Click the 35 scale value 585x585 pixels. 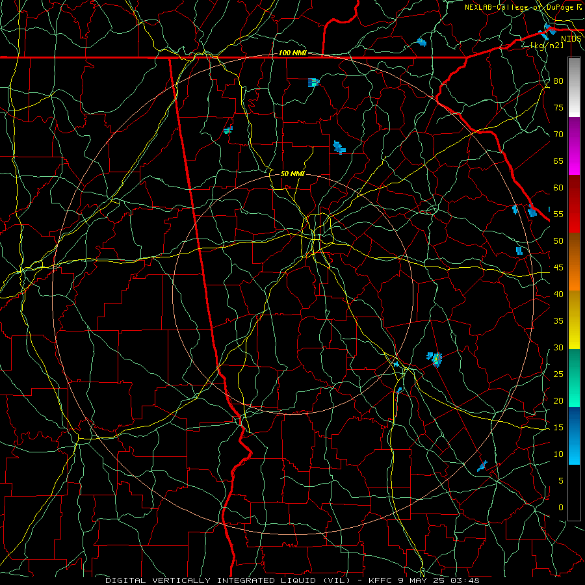(558, 321)
